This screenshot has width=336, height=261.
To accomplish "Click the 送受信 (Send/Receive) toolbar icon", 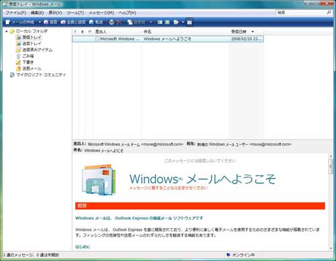I will pyautogui.click(x=136, y=22).
